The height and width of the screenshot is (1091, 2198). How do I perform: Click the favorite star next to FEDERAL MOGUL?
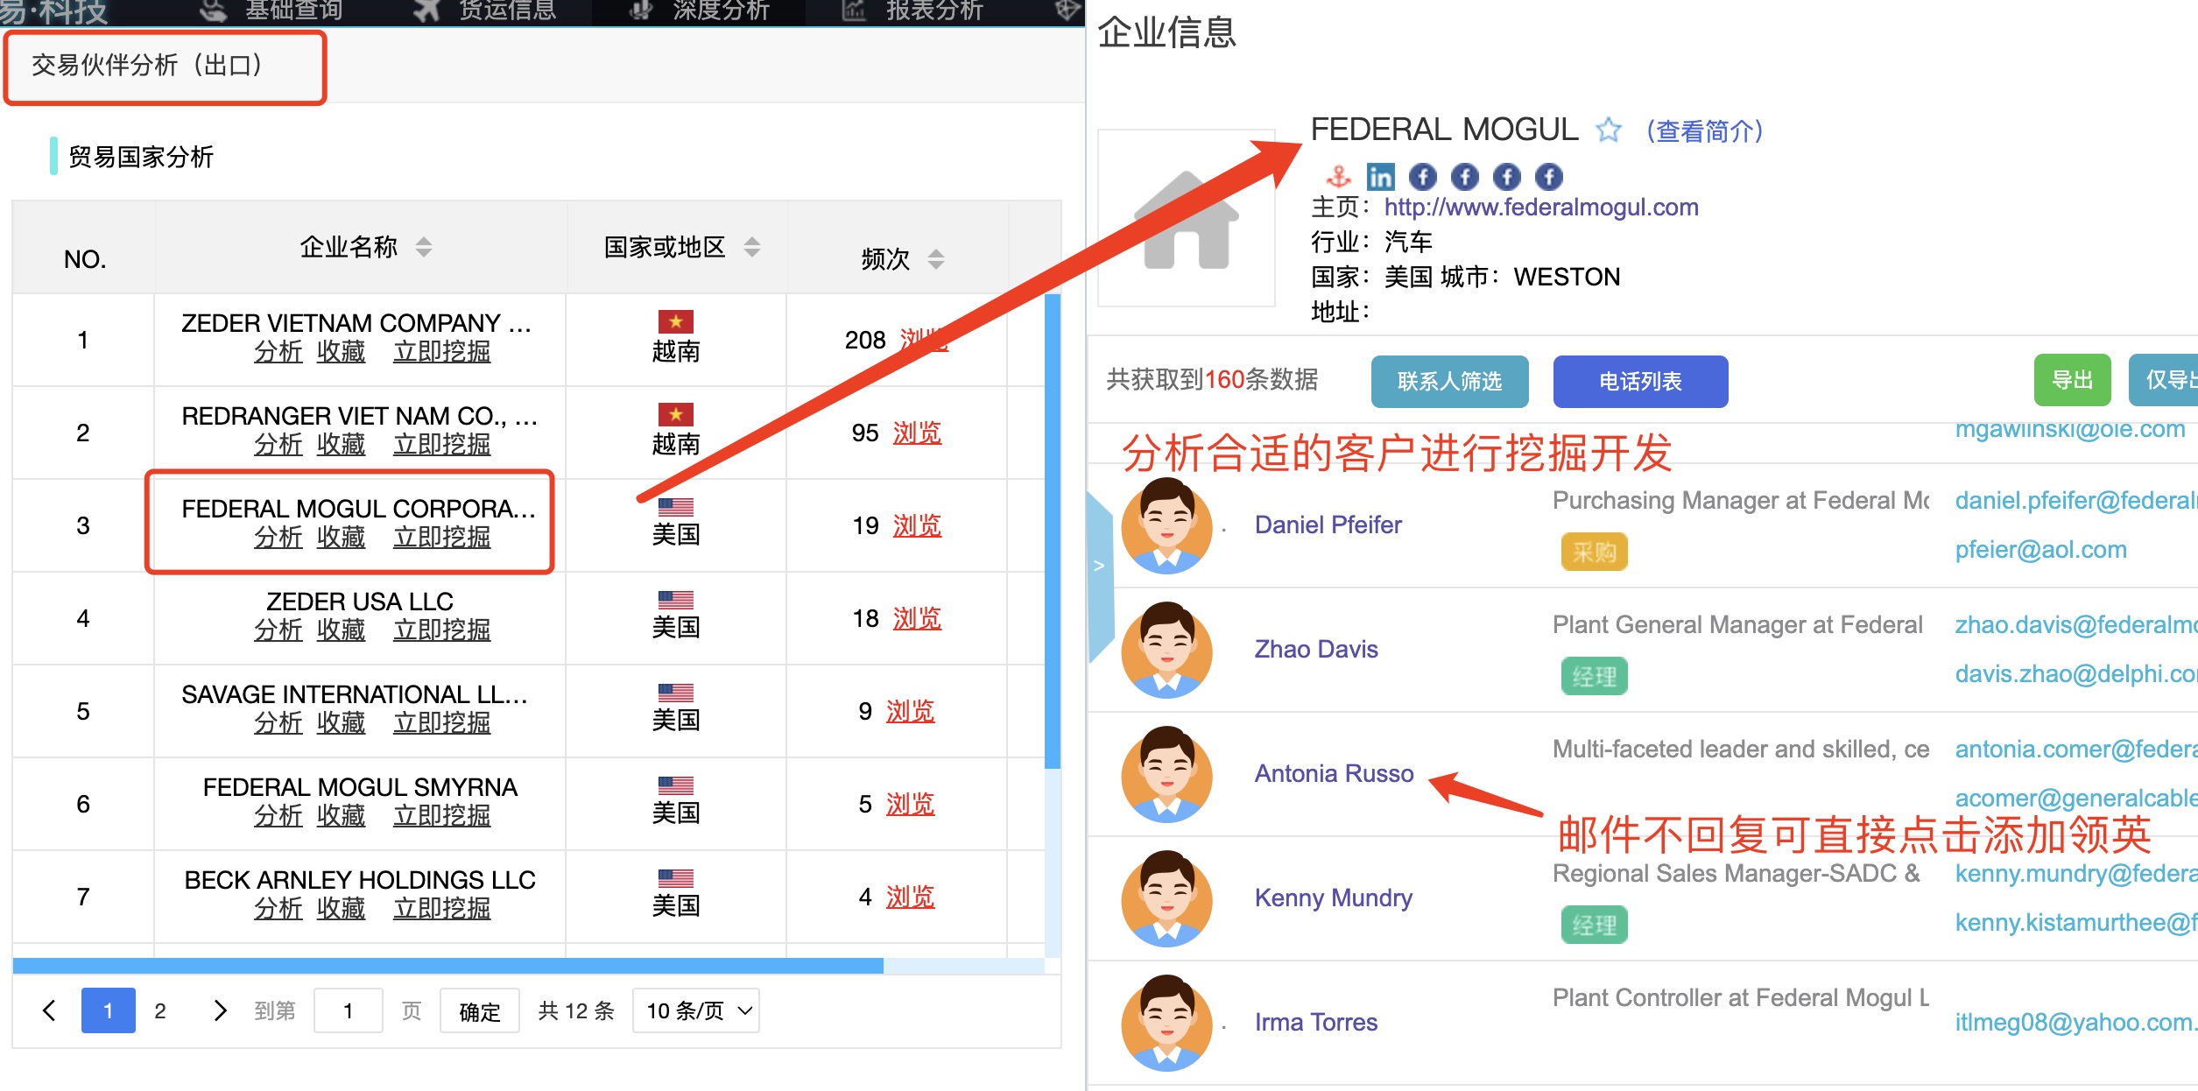tap(1608, 130)
